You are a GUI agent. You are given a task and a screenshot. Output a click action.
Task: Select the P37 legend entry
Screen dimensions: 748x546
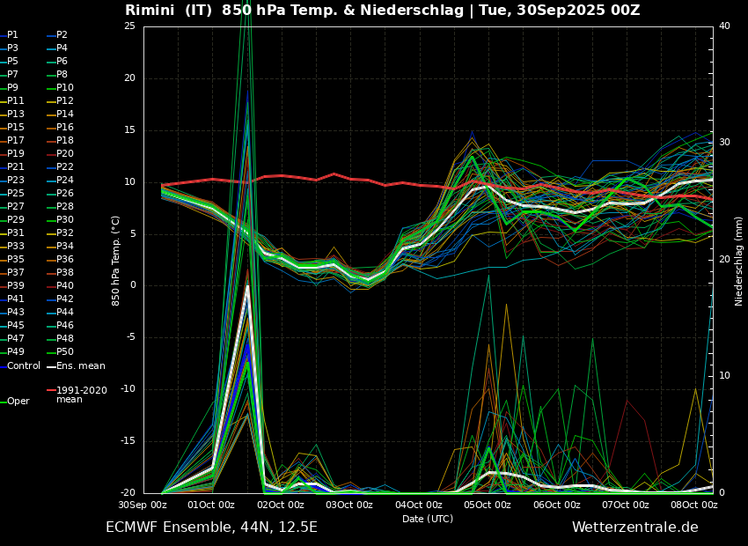point(16,273)
